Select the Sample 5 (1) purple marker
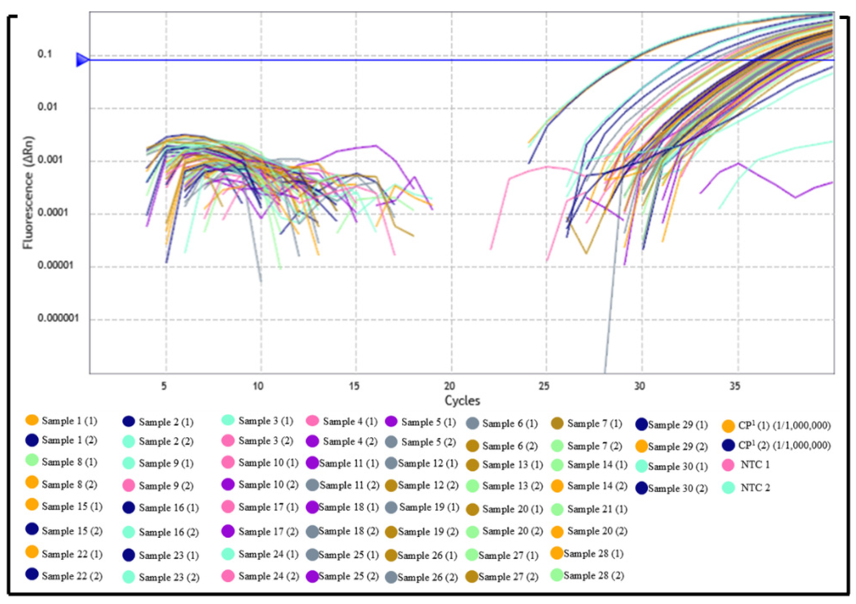Screen dimensions: 856x604 391,422
